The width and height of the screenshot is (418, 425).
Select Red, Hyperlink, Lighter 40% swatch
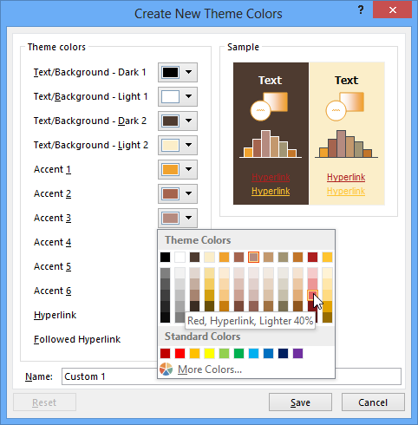[x=312, y=295]
